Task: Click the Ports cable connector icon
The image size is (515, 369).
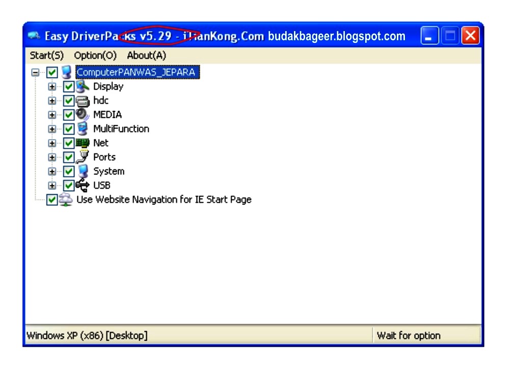Action: click(83, 157)
